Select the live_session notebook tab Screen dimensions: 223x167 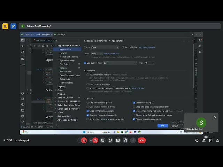coord(43,40)
